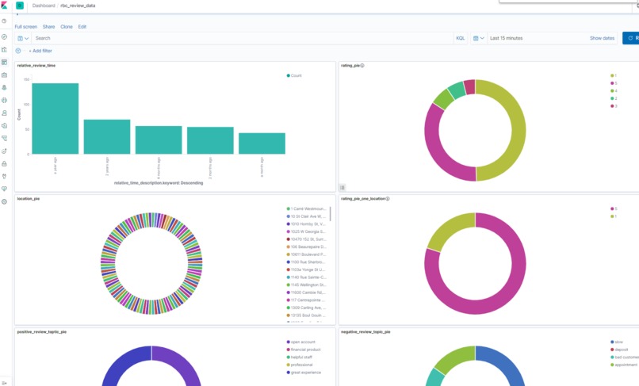639x386 pixels.
Task: Open Dev Tools wrench icon in sidebar
Action: (x=4, y=177)
